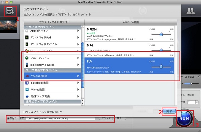Open the user account icon at top right
The image size is (201, 132).
[191, 11]
